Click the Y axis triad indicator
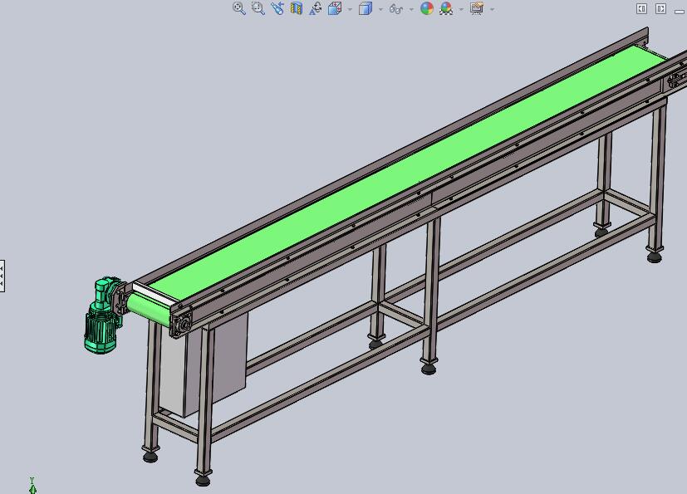The height and width of the screenshot is (494, 687). [32, 485]
